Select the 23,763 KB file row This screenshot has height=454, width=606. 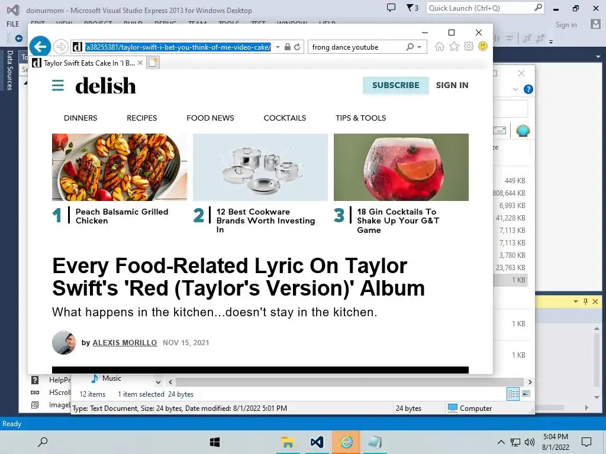(x=510, y=268)
